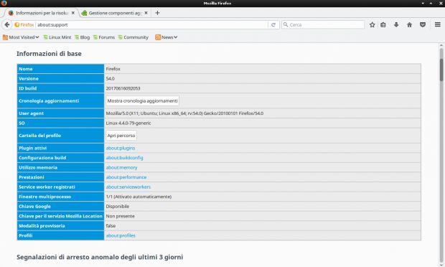Open the about:profiles link
445x267 pixels.
pos(121,235)
